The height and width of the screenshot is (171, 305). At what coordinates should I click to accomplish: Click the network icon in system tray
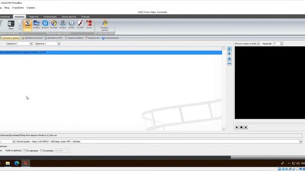point(294,163)
